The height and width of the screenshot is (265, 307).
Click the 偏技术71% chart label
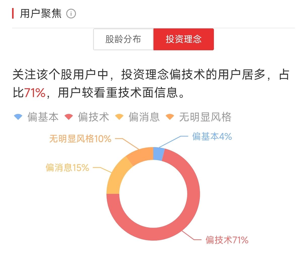[x=227, y=240]
